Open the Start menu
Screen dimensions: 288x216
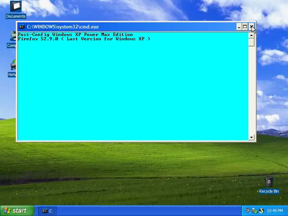click(x=17, y=211)
